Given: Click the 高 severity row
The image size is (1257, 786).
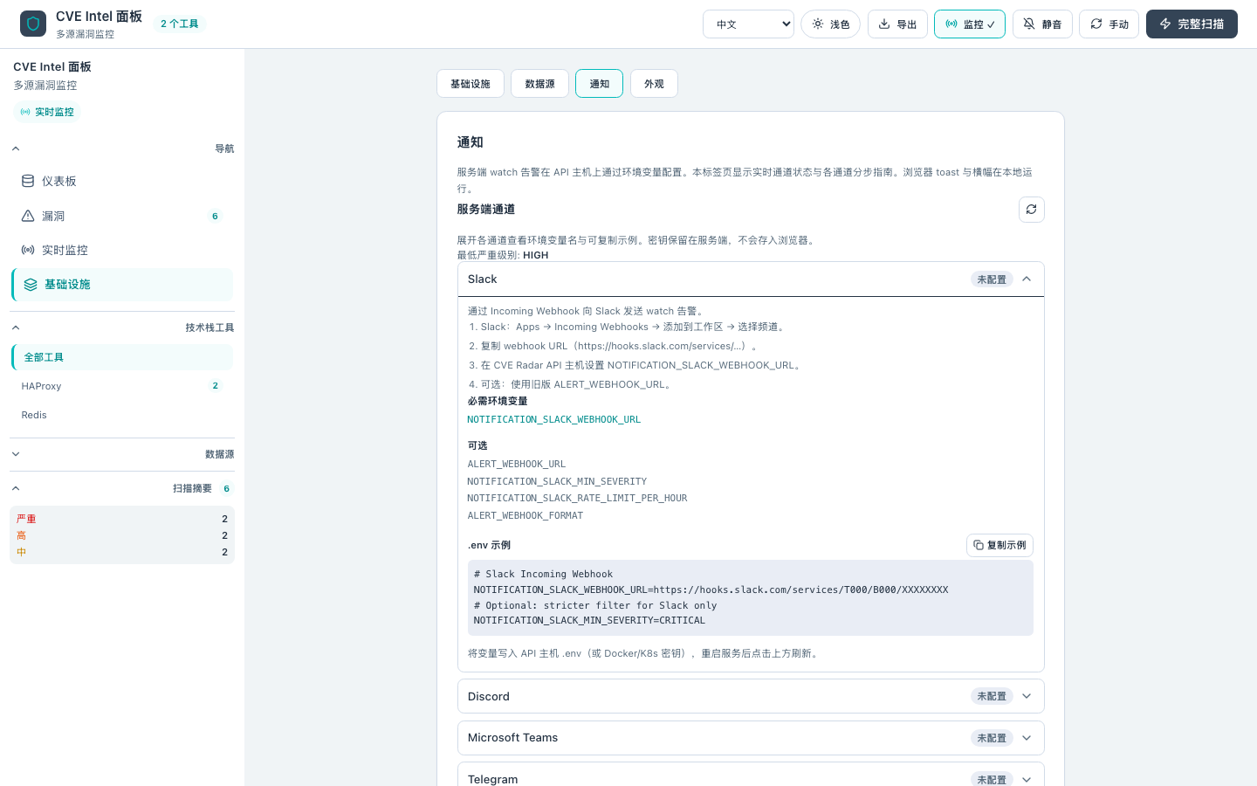Looking at the screenshot, I should tap(122, 535).
